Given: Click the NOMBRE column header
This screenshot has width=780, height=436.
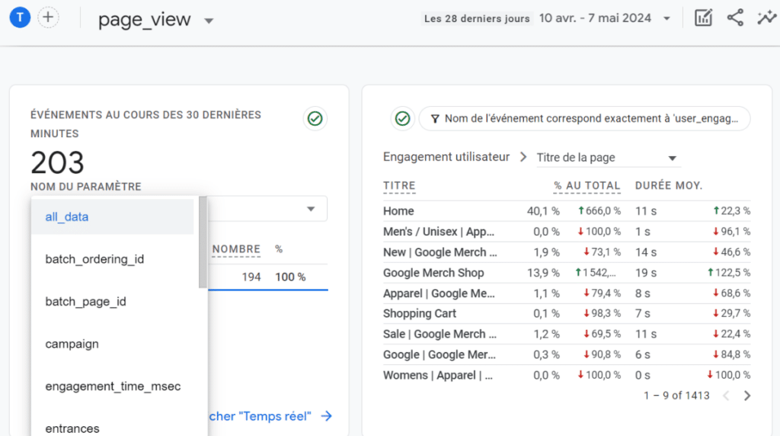Looking at the screenshot, I should coord(236,248).
